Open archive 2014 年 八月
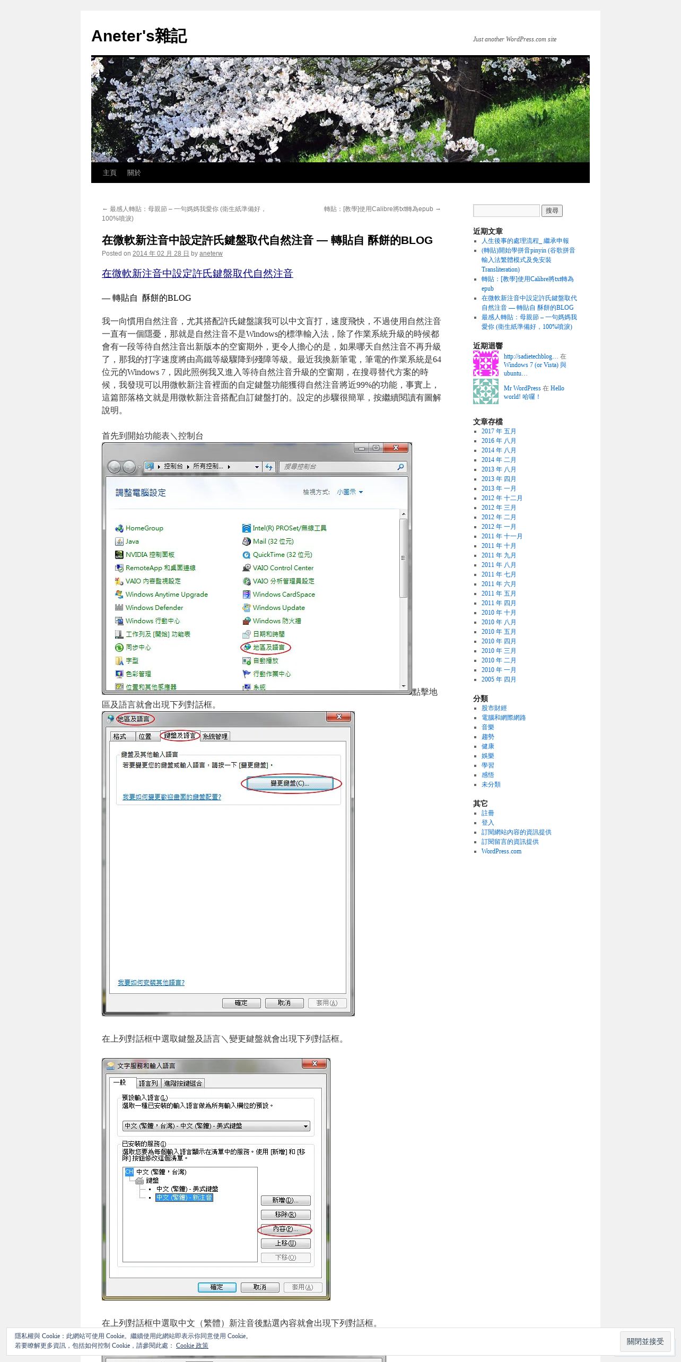Viewport: 681px width, 1362px height. point(499,450)
